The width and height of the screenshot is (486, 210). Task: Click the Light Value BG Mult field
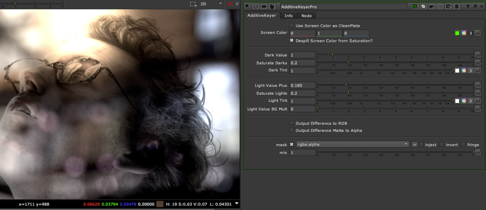pyautogui.click(x=303, y=109)
